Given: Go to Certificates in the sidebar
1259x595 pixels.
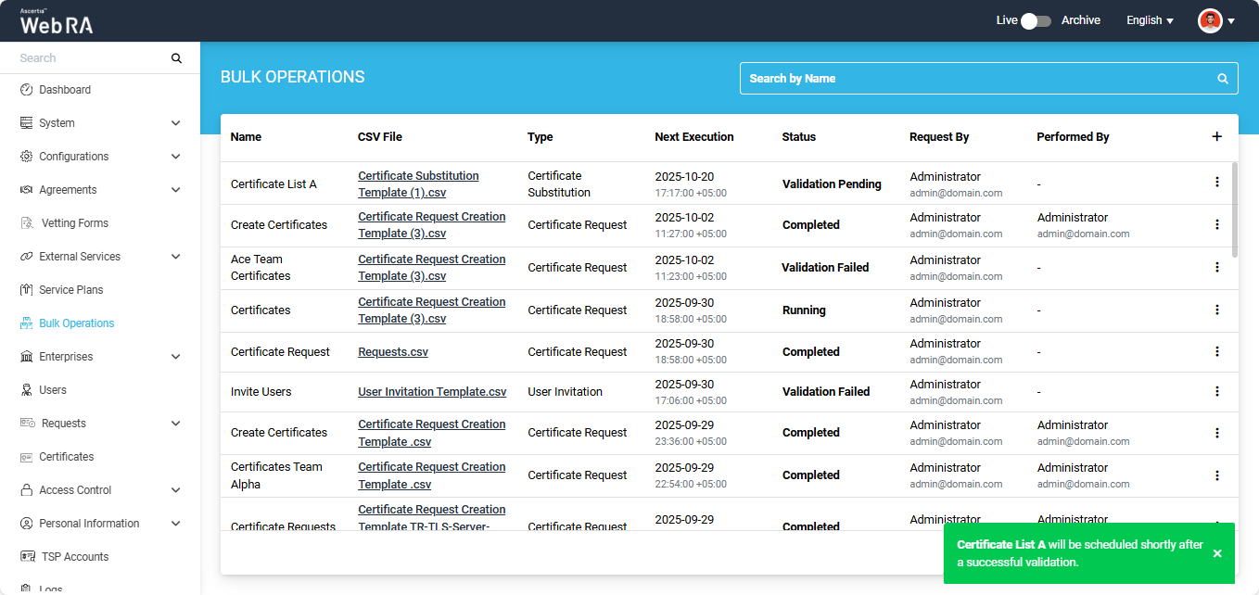Looking at the screenshot, I should tap(67, 457).
